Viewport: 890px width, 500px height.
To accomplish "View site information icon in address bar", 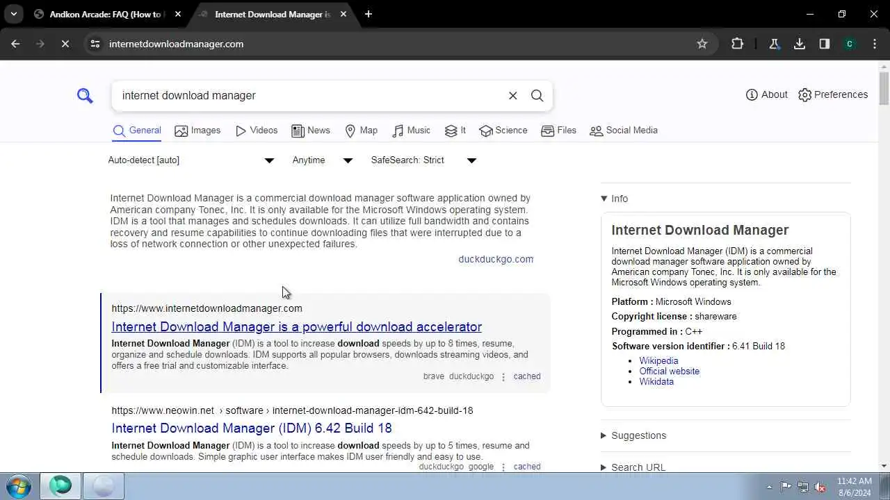I will (x=95, y=44).
